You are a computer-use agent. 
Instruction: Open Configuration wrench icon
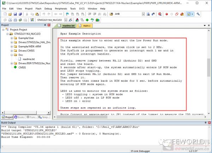198,14
